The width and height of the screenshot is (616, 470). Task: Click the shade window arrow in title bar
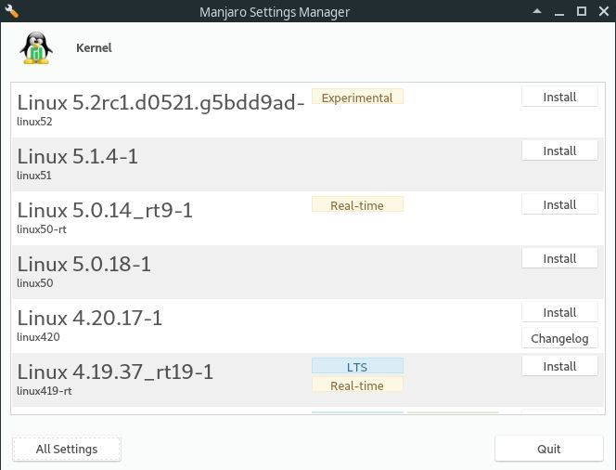(x=537, y=11)
